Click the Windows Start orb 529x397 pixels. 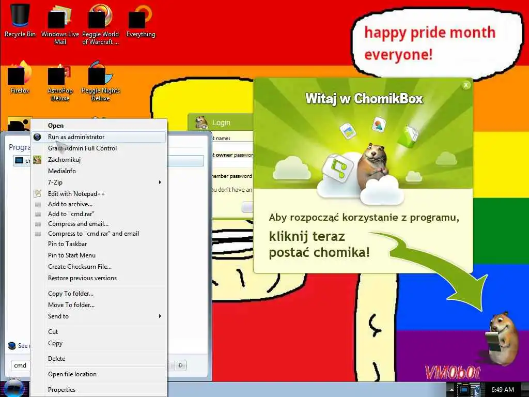pyautogui.click(x=14, y=388)
